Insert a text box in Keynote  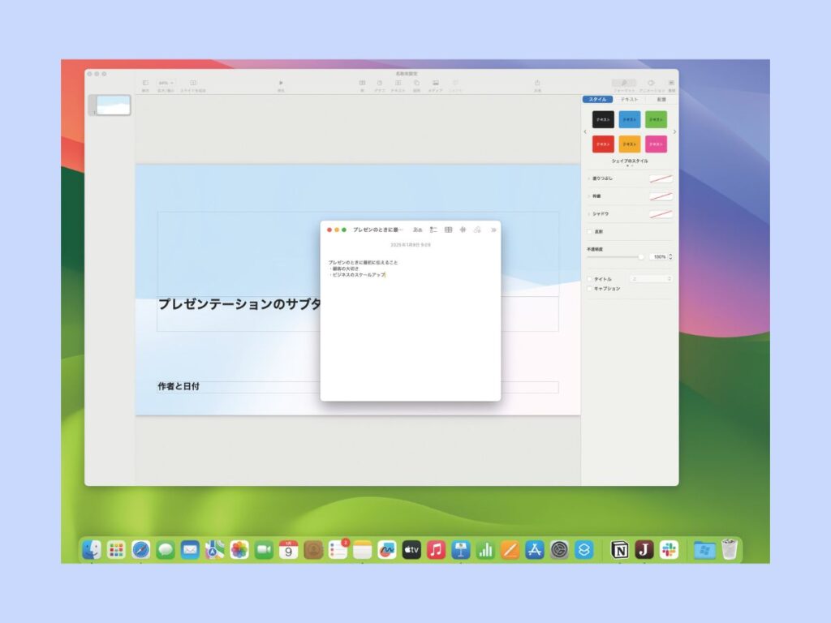398,84
